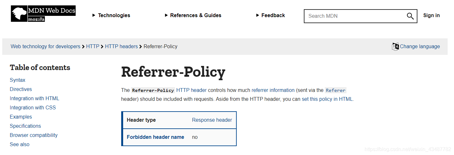
Task: Open Integration with HTML section link
Action: point(34,98)
